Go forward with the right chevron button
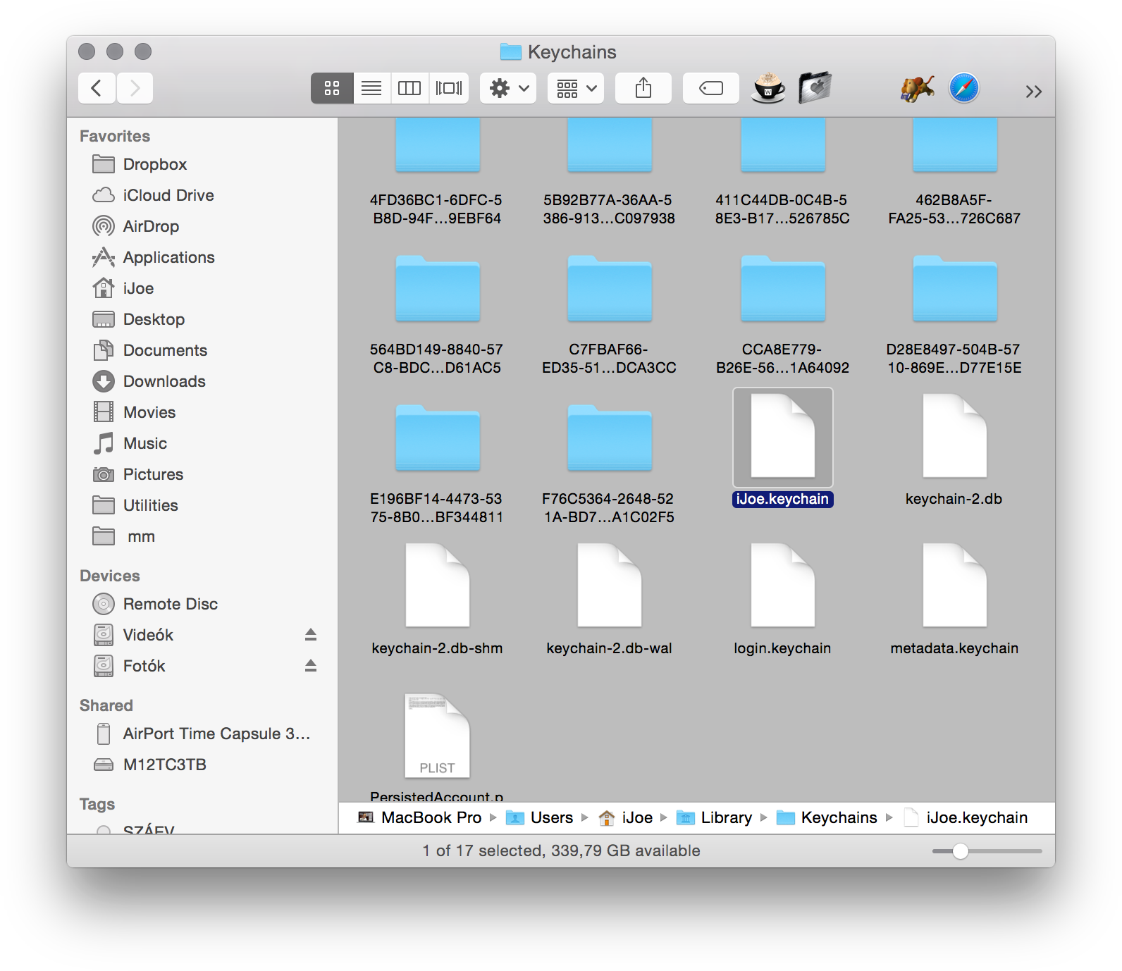Screen dimensions: 1122x971 (x=135, y=88)
